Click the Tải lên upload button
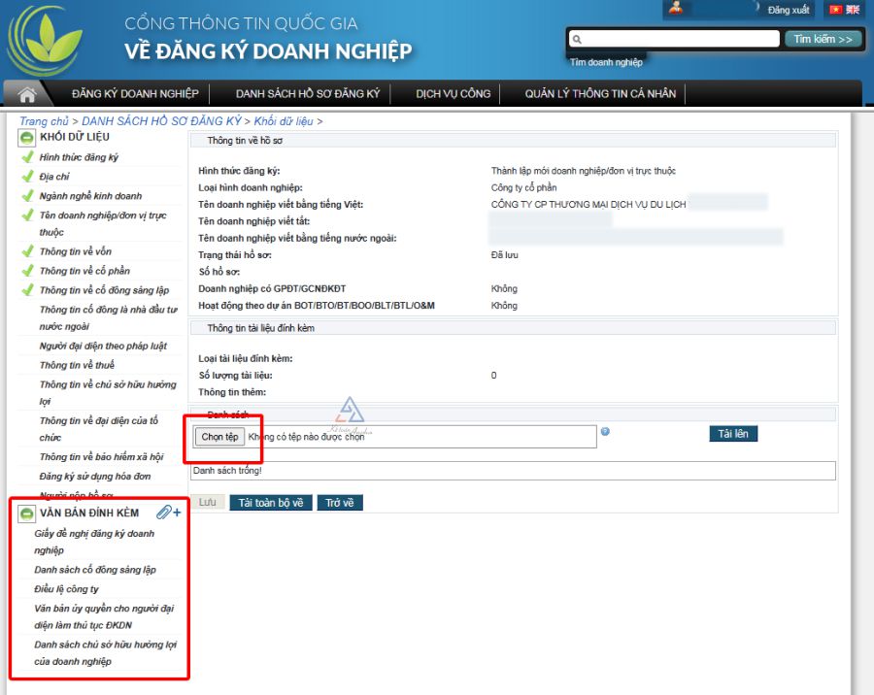 (x=733, y=434)
